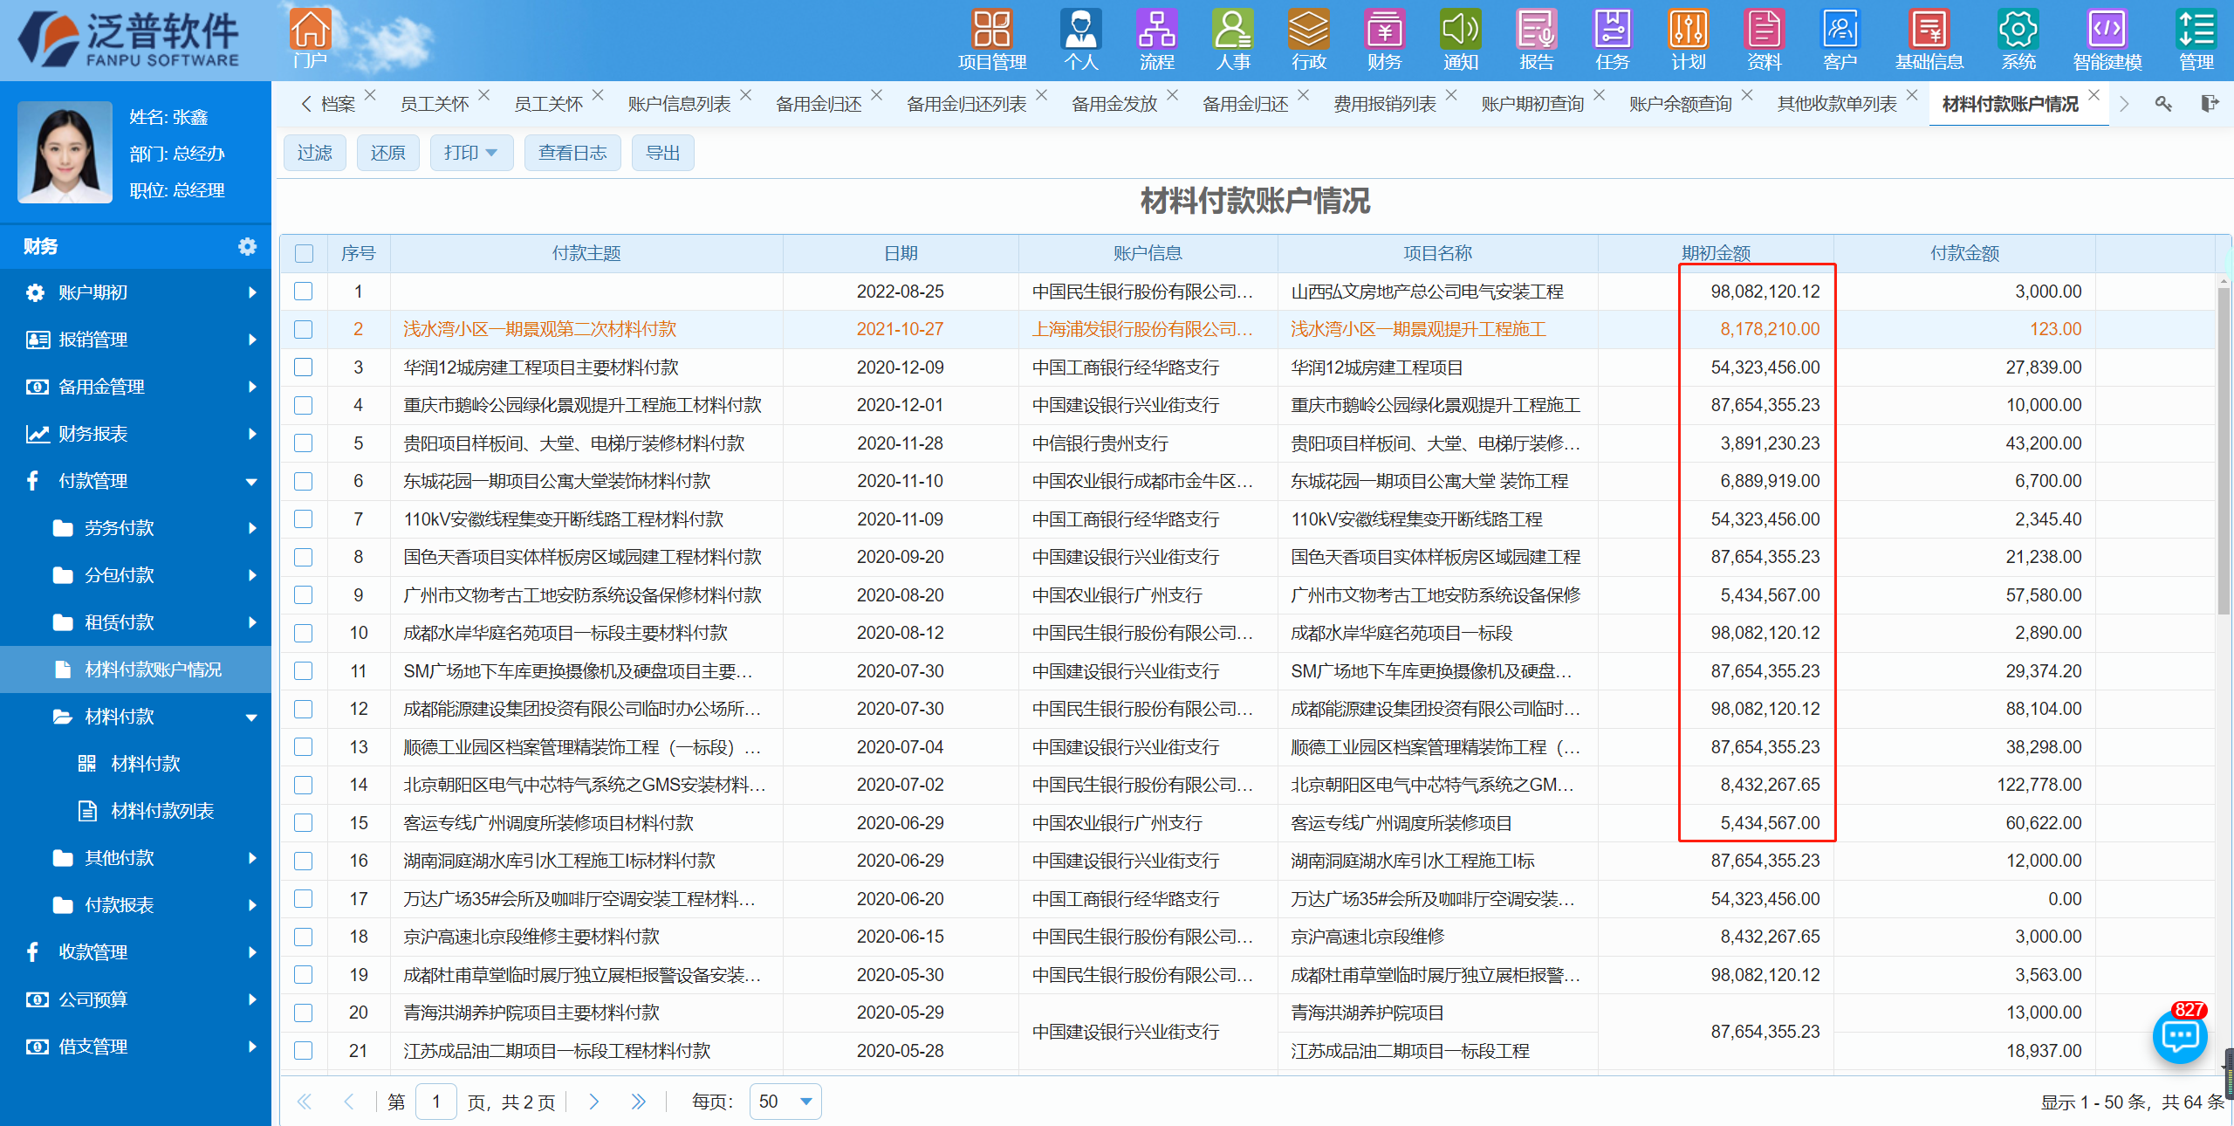Click the table vertical scrollbar
Viewport: 2234px width, 1126px height.
point(2224,450)
